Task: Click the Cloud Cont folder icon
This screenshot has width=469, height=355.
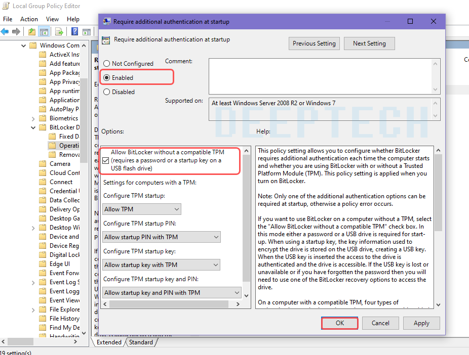Action: click(43, 173)
